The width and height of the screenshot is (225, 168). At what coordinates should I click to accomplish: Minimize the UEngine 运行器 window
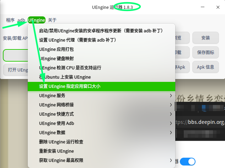tap(203, 7)
